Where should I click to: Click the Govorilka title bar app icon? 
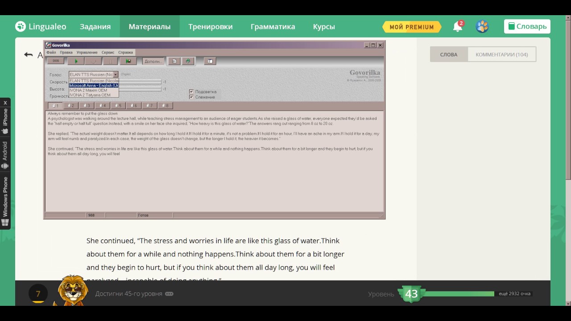pyautogui.click(x=49, y=45)
